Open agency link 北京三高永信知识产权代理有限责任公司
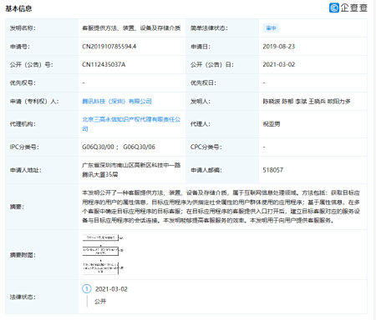376x320 pixels. pyautogui.click(x=131, y=124)
